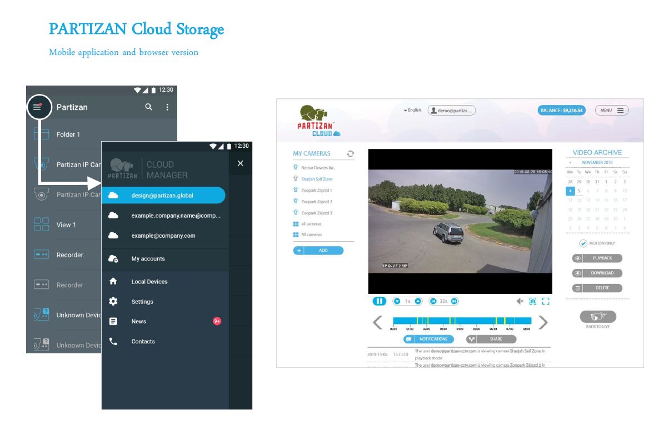
Task: Click the My accounts cloud-gear icon
Action: click(113, 259)
